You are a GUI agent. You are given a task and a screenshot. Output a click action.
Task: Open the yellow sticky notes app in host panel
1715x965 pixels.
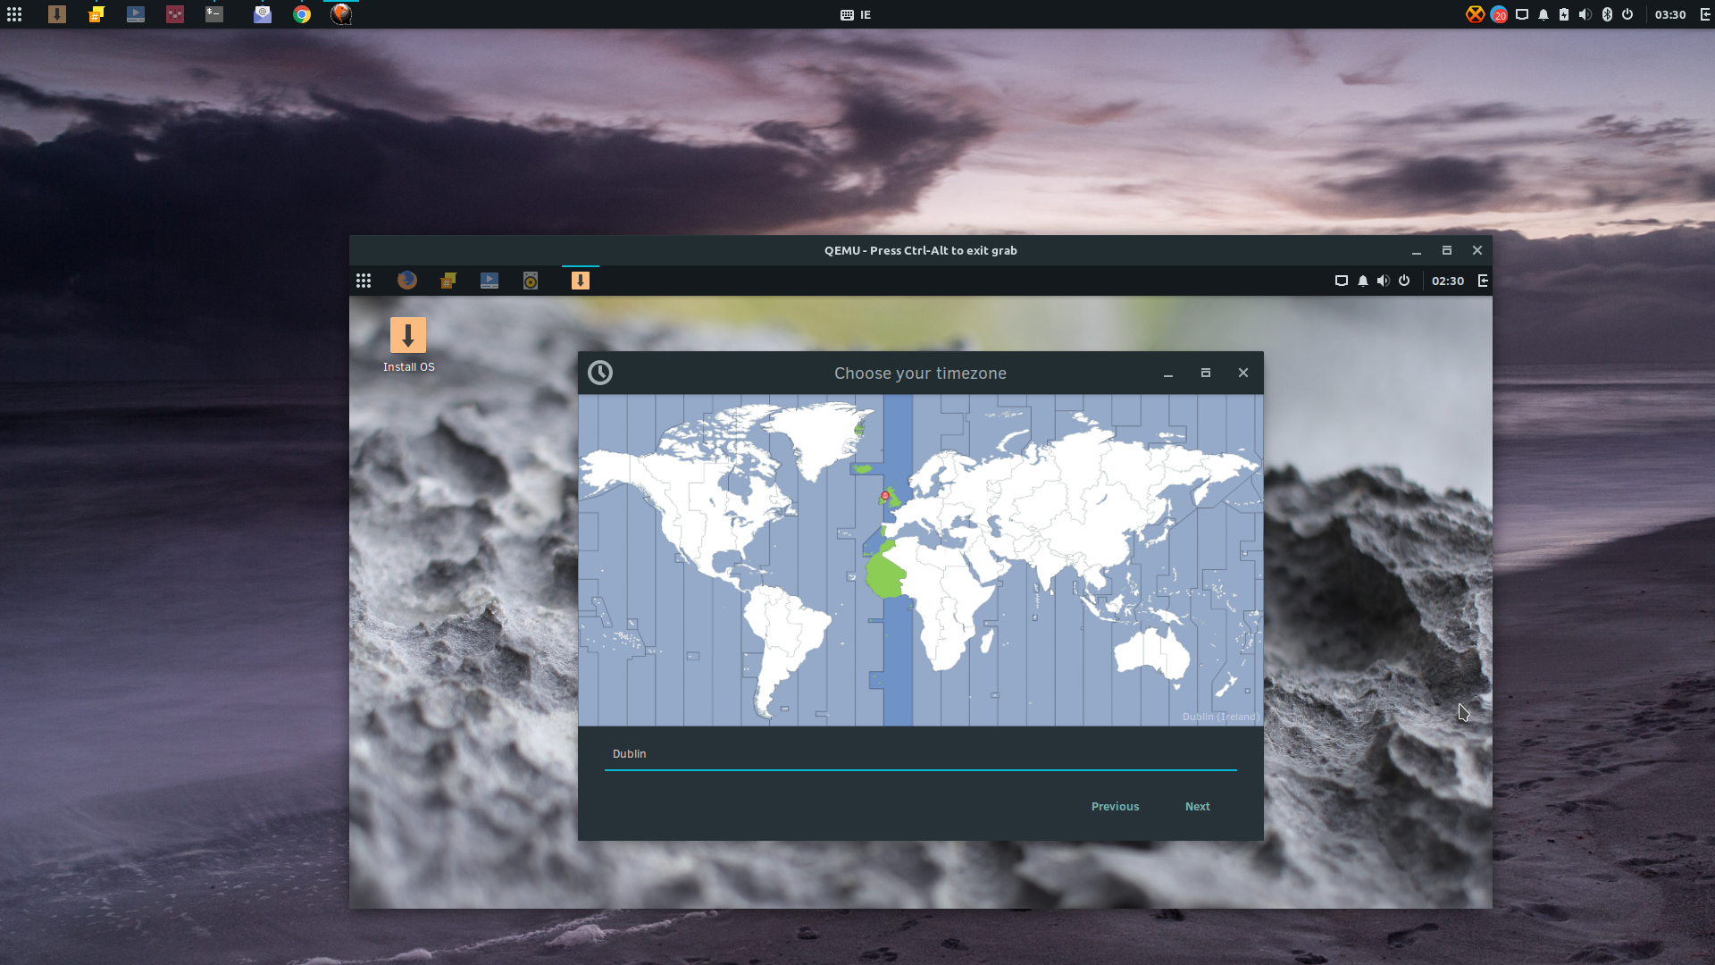(x=96, y=14)
